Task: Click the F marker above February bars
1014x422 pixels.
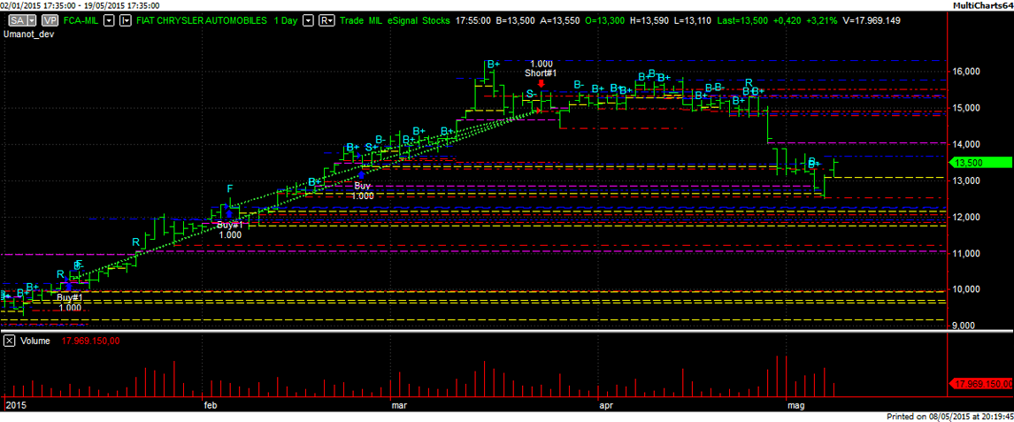Action: [x=230, y=188]
